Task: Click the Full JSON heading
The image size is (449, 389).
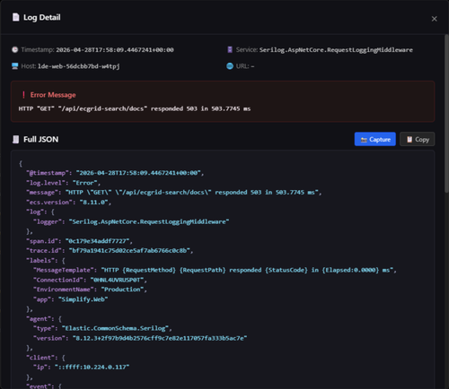Action: coord(41,140)
